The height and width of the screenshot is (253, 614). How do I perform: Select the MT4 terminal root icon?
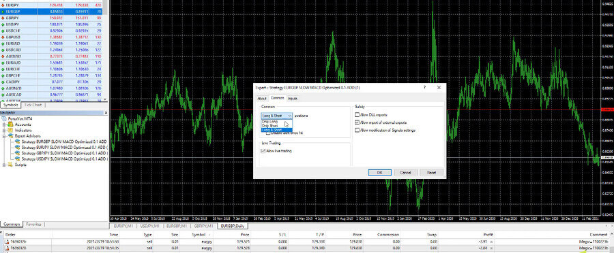tap(4, 118)
